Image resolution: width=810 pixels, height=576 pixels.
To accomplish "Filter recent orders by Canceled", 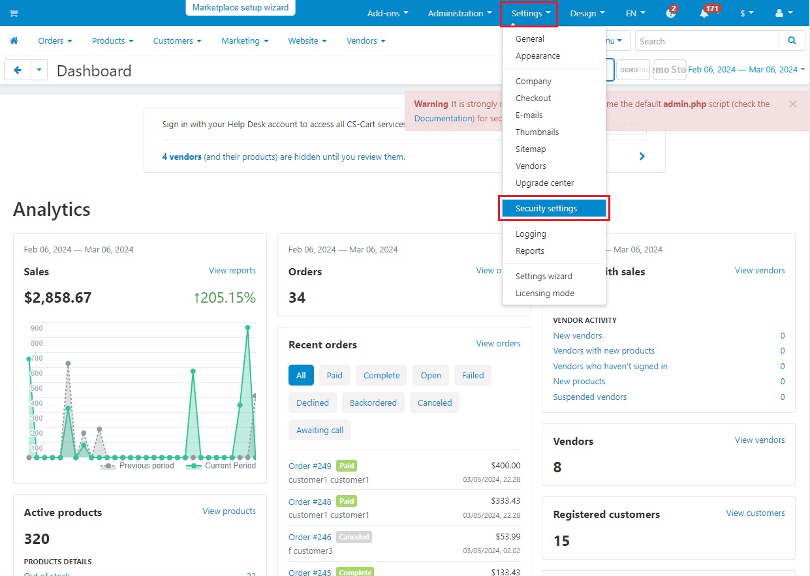I will tap(435, 402).
